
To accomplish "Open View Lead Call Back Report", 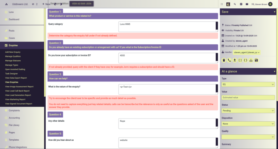I will 17,91.
